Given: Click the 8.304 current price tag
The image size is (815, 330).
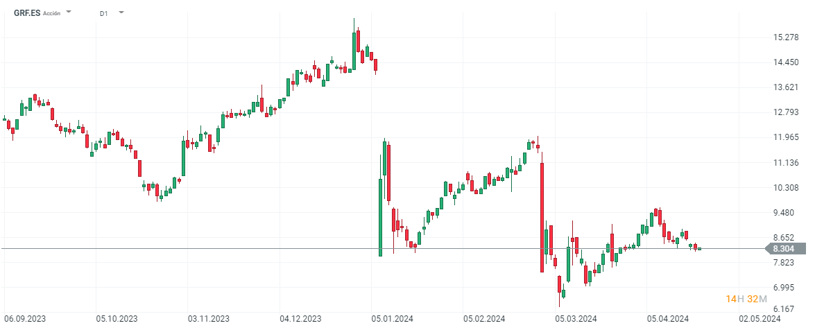Looking at the screenshot, I should tap(783, 249).
